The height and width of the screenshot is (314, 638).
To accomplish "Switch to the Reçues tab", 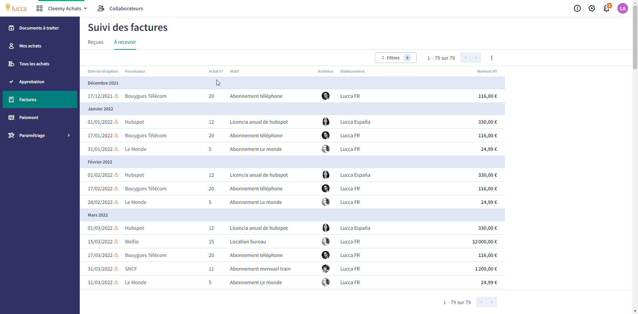I will point(96,42).
